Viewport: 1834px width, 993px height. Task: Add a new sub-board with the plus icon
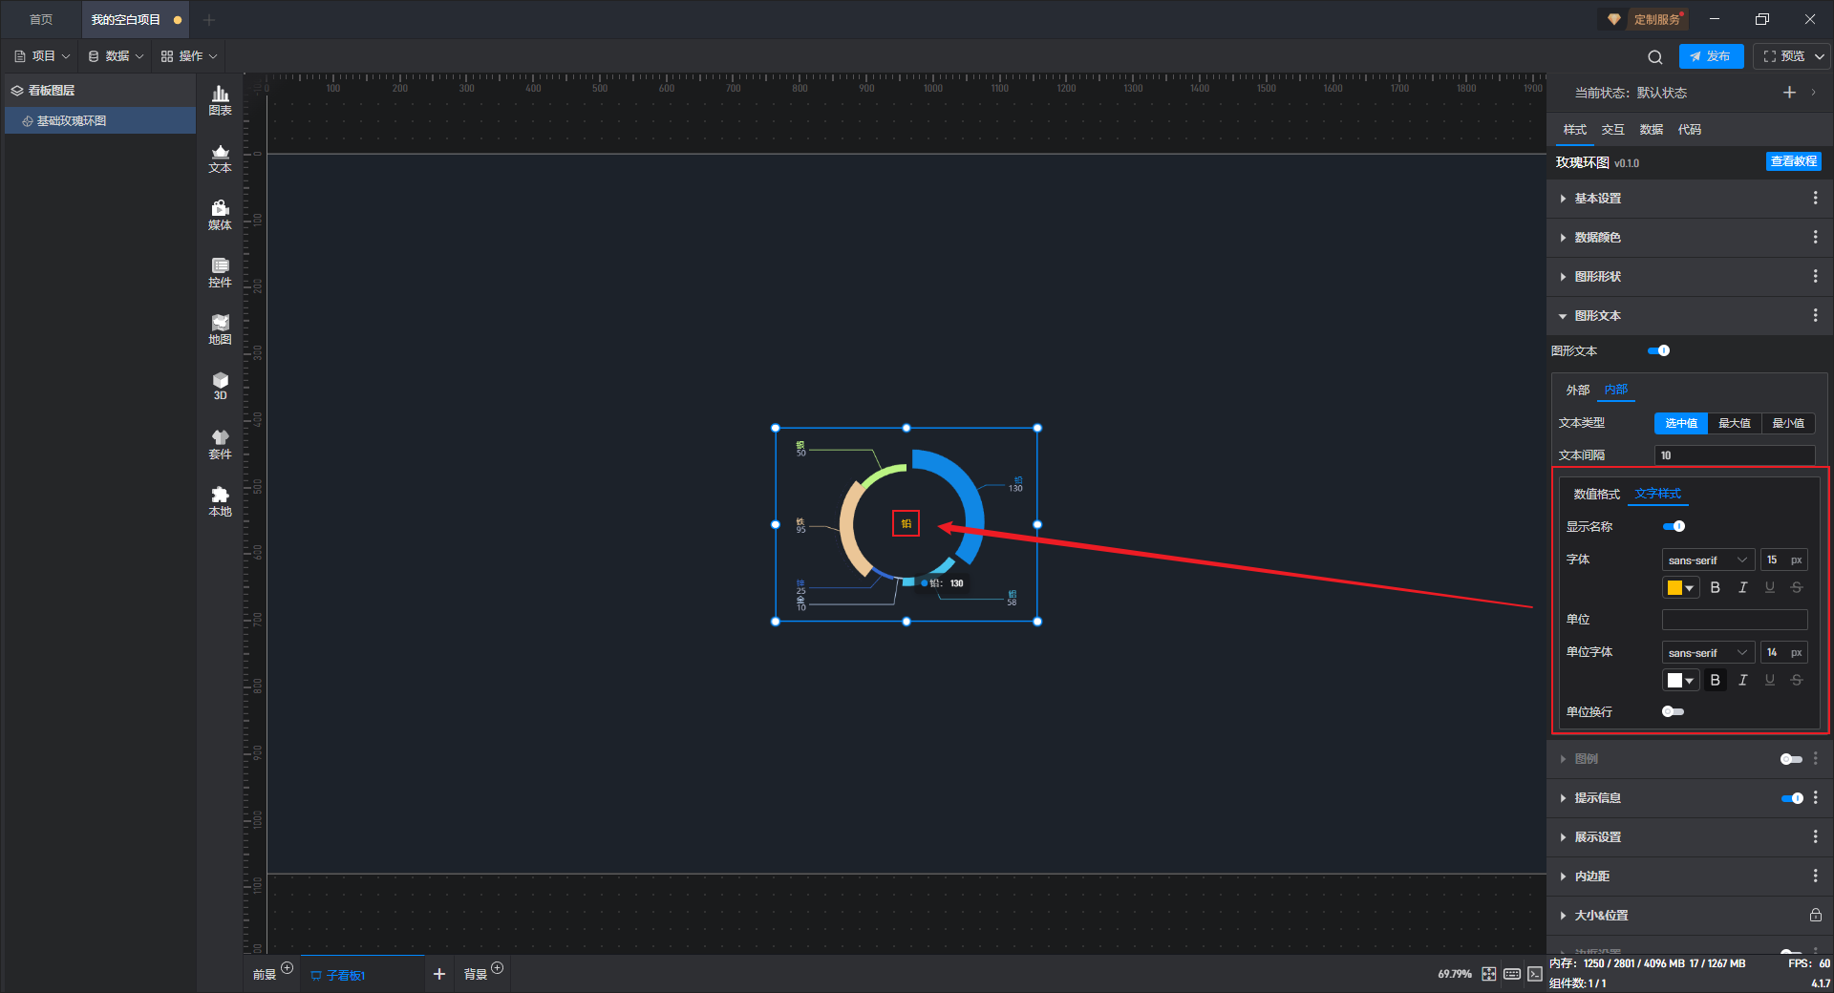click(x=439, y=974)
